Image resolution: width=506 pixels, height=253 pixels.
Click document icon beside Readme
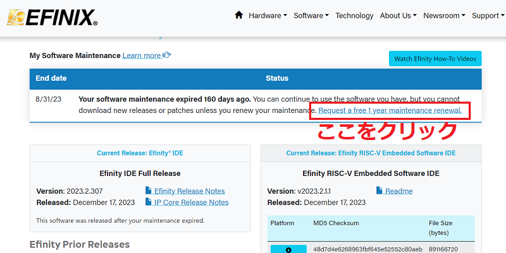coord(379,191)
